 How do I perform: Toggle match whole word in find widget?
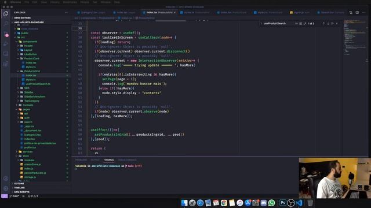click(x=300, y=24)
